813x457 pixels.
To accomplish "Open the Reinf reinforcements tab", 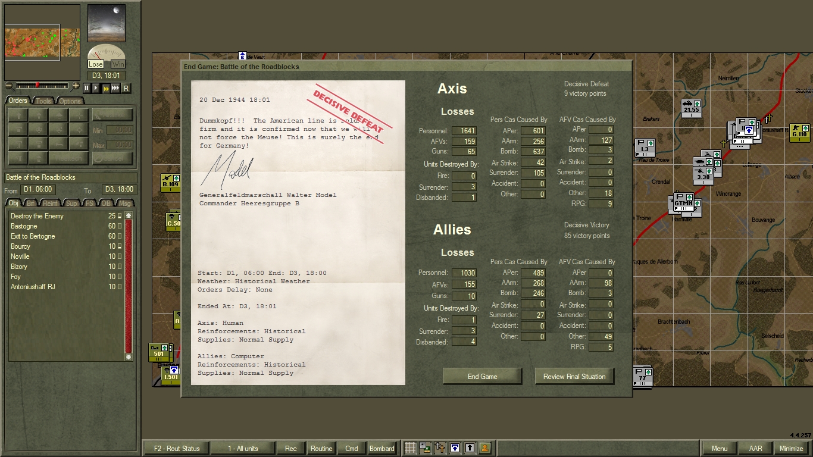I will [51, 204].
